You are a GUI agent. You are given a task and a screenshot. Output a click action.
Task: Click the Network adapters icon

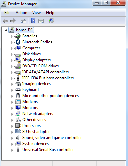click(18, 114)
